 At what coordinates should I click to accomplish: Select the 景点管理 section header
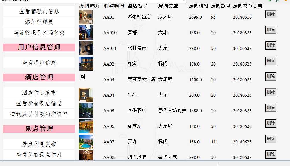[39, 129]
